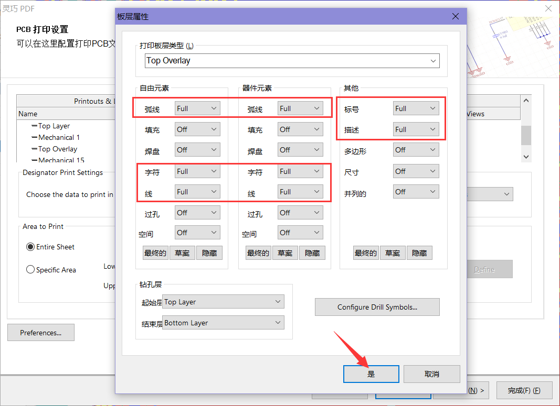Viewport: 560px width, 406px height.
Task: Click printouts list scrollbar up arrow
Action: pyautogui.click(x=526, y=101)
